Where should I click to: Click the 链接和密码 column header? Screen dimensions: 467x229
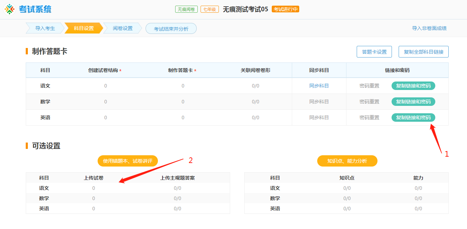pos(397,70)
